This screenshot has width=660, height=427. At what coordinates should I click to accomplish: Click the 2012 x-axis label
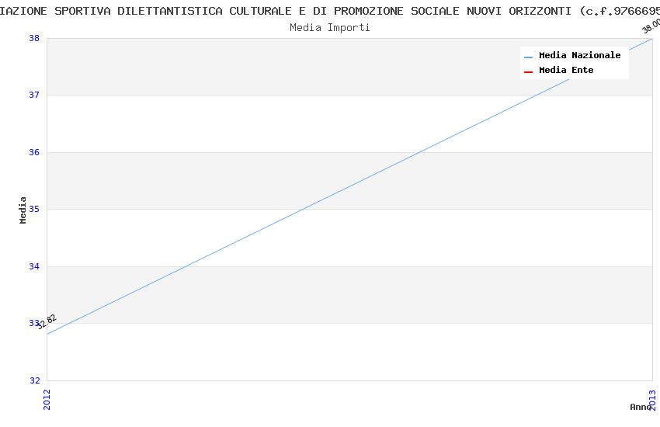coord(47,399)
